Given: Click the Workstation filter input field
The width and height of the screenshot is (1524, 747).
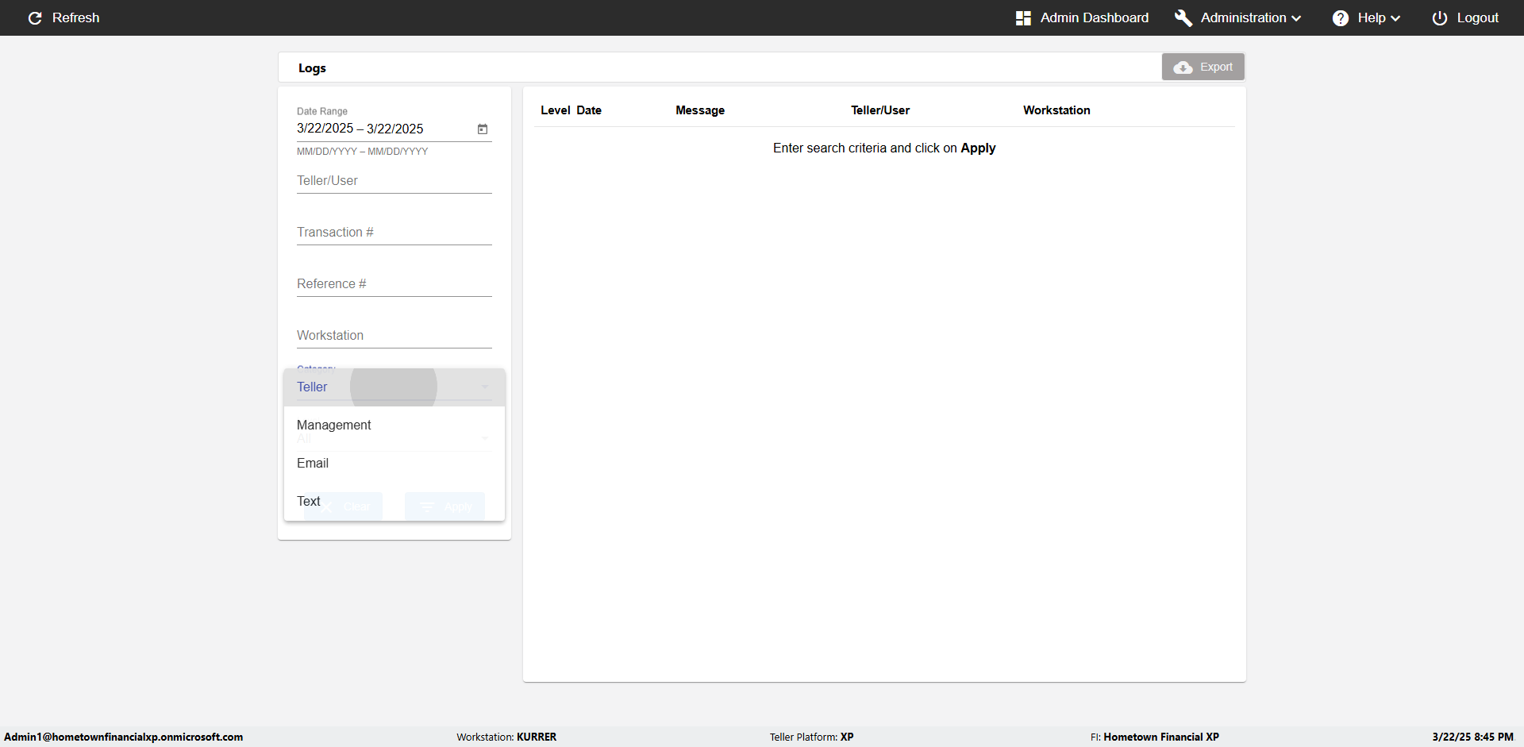Looking at the screenshot, I should click(x=394, y=336).
